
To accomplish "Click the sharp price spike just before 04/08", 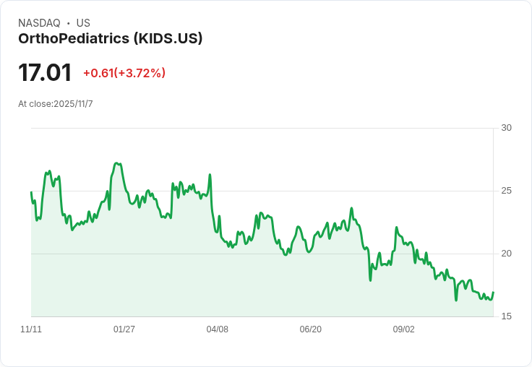I will [x=210, y=175].
